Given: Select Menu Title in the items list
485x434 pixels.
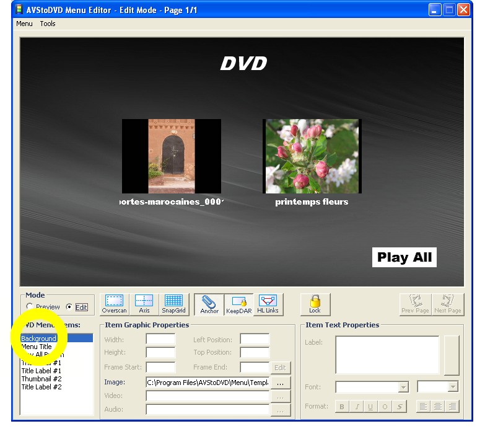Looking at the screenshot, I should (37, 347).
